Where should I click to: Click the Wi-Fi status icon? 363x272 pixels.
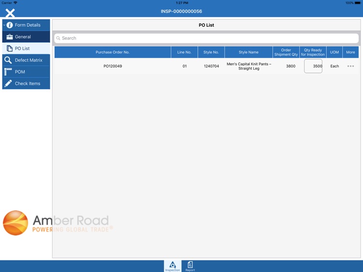[15, 3]
